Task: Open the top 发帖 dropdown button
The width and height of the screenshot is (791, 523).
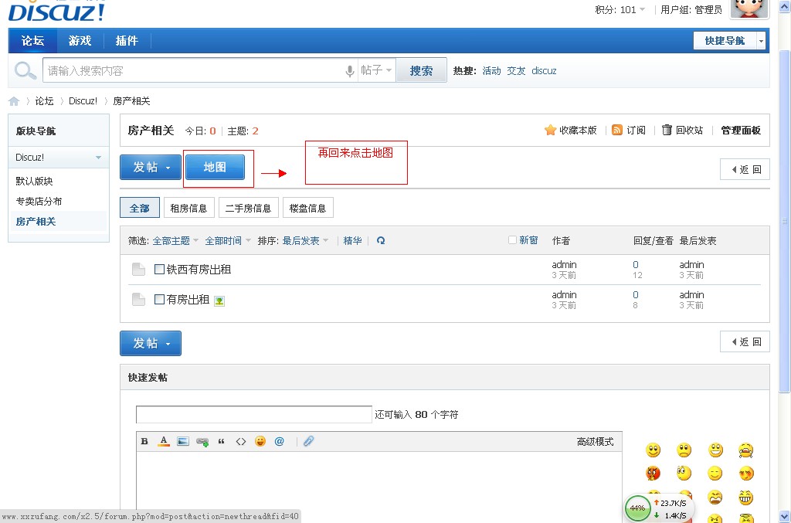Action: pyautogui.click(x=151, y=167)
